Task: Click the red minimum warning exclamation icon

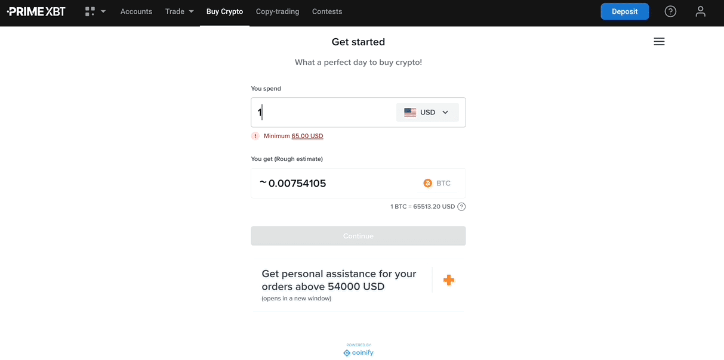Action: pyautogui.click(x=255, y=136)
